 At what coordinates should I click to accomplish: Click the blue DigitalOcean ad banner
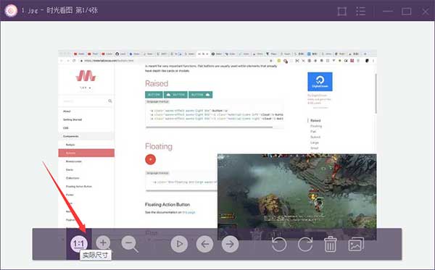pos(320,81)
